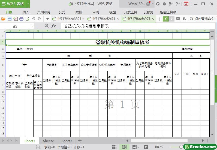This screenshot has width=217, height=150.
Task: Open the 数据 ribbon tab
Action: pos(79,12)
